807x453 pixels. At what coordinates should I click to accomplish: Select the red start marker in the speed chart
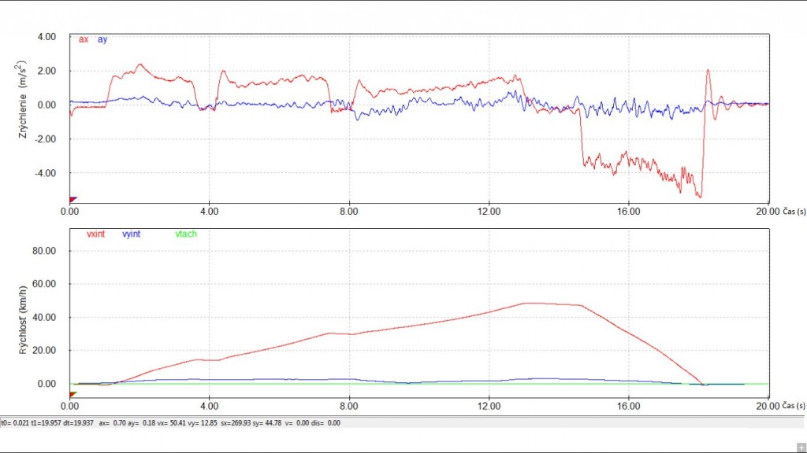(73, 395)
